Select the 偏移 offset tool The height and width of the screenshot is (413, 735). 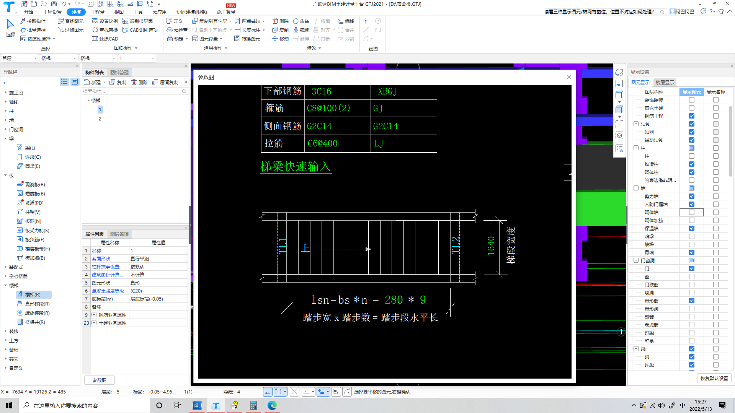point(346,21)
